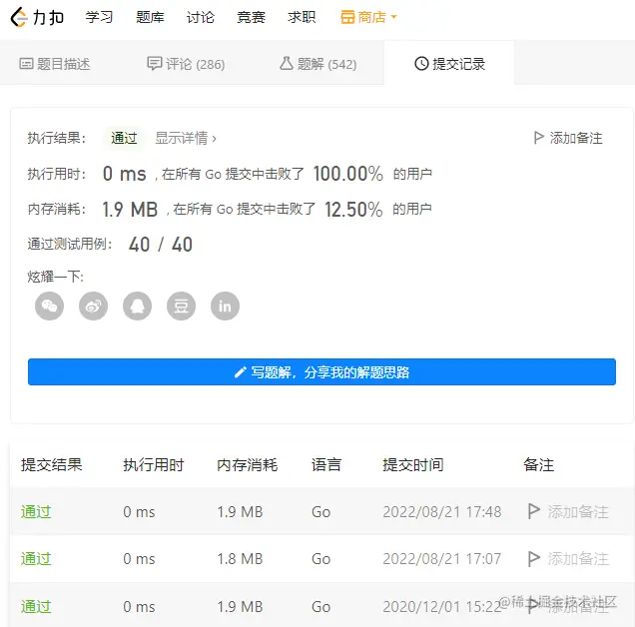Click flag icon in 17:07 submission row
The width and height of the screenshot is (635, 627).
pyautogui.click(x=534, y=558)
